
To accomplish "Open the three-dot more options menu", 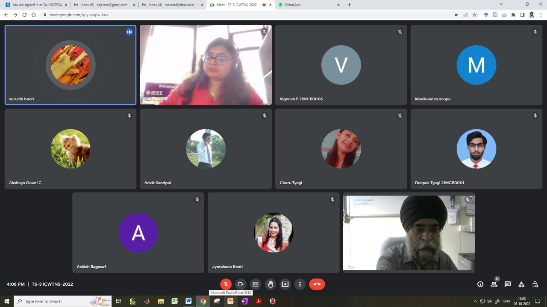I will (300, 284).
